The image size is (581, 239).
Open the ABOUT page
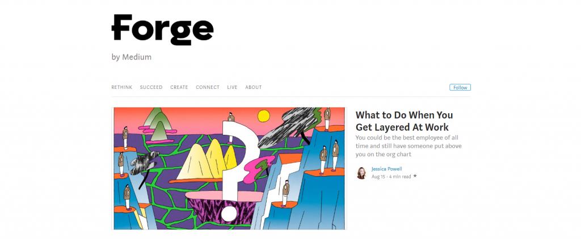click(x=254, y=87)
